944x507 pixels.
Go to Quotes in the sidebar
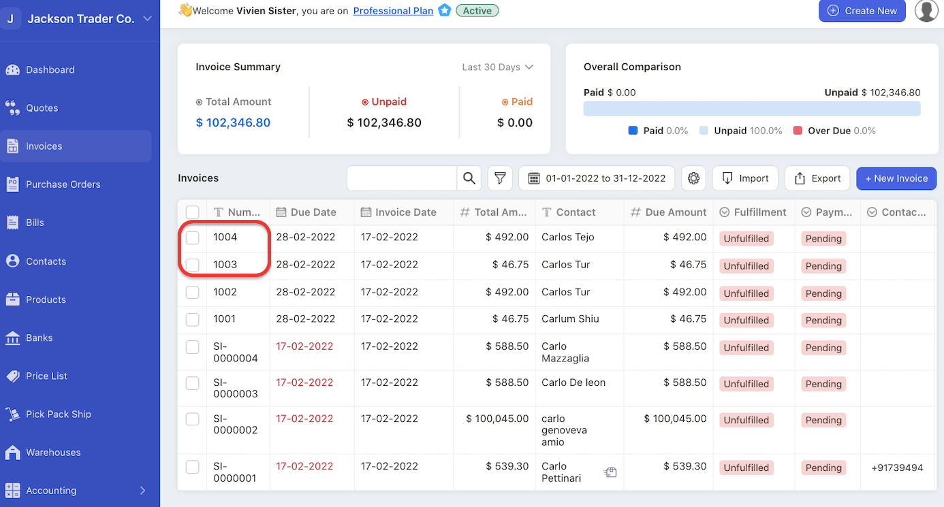(42, 108)
